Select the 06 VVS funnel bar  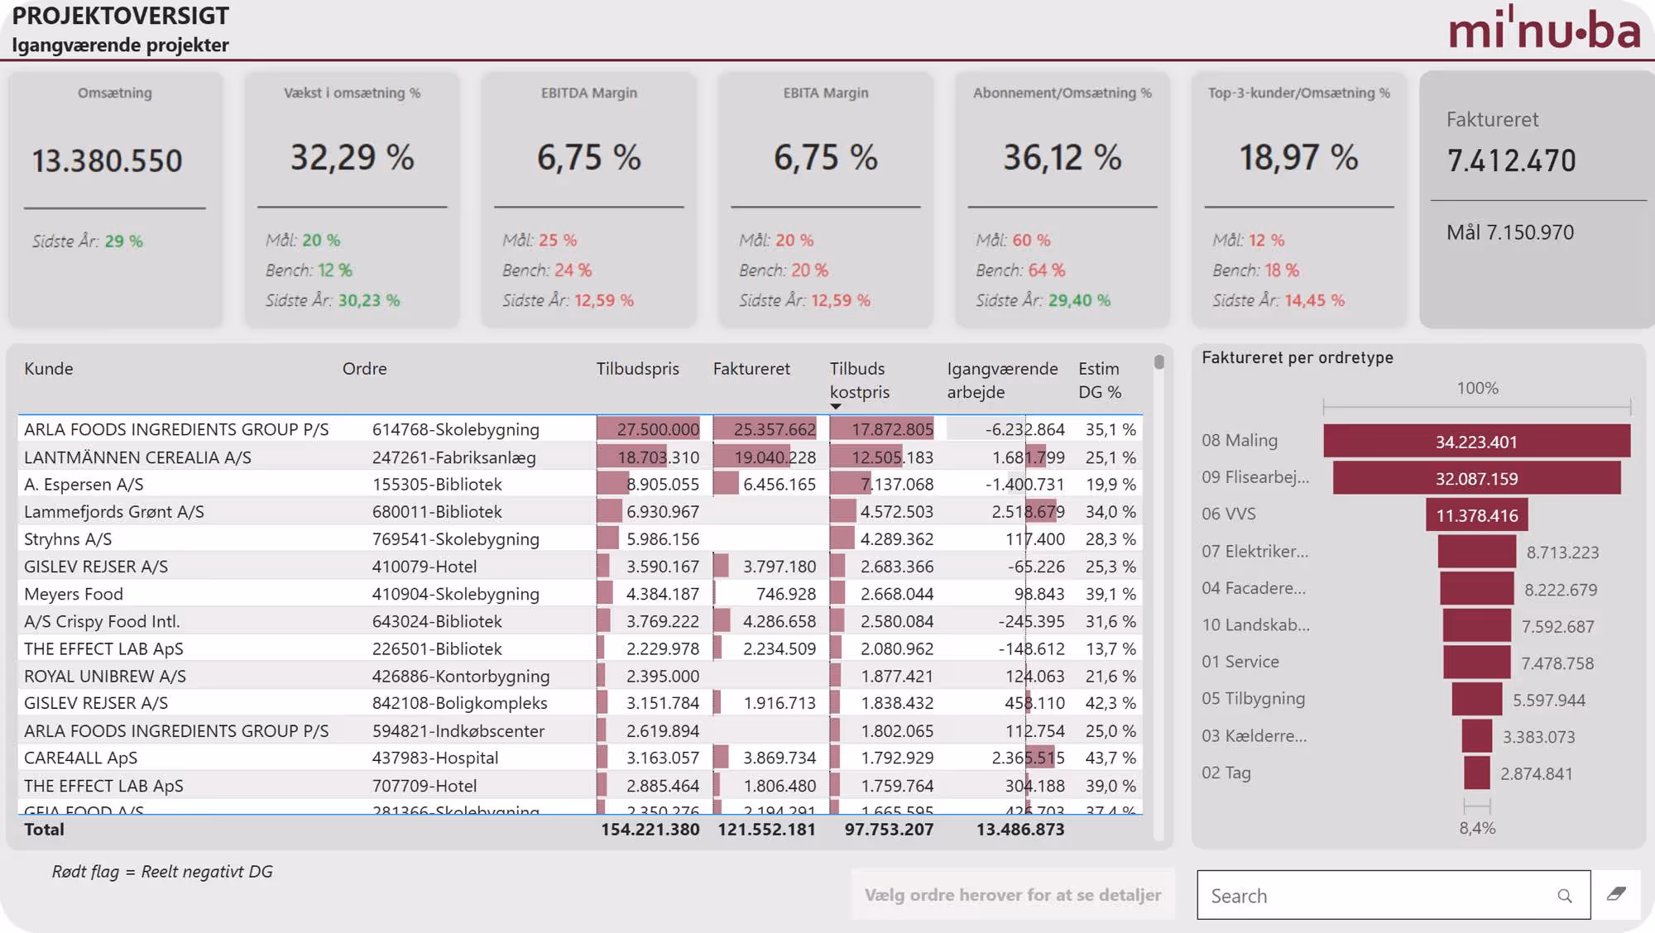coord(1476,515)
